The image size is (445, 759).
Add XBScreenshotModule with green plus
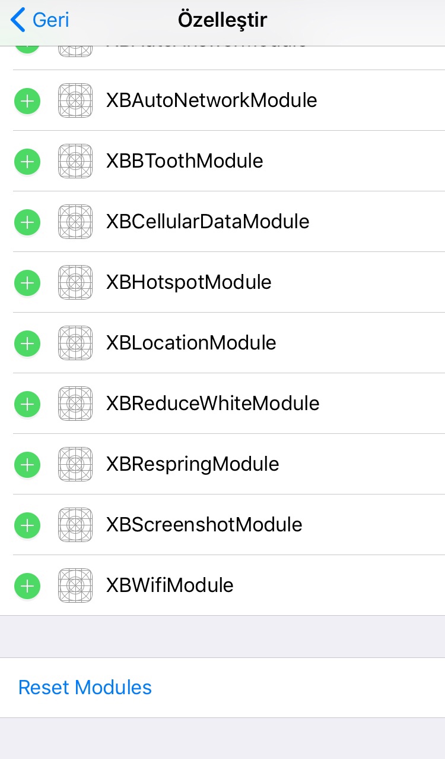[27, 525]
